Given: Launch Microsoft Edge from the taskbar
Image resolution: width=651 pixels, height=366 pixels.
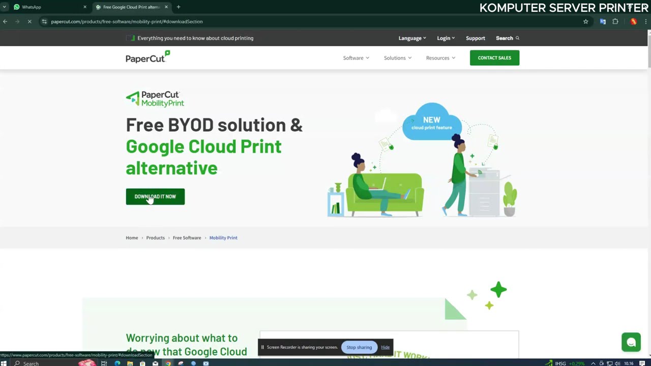Looking at the screenshot, I should tap(117, 363).
